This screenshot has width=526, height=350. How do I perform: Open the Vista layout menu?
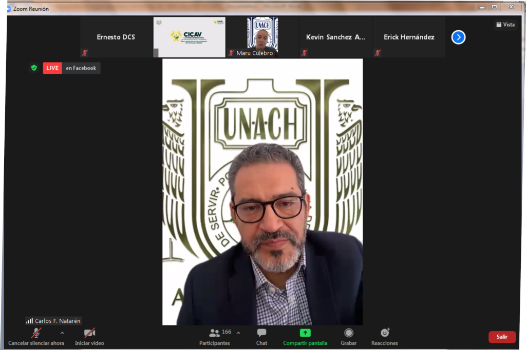point(505,25)
